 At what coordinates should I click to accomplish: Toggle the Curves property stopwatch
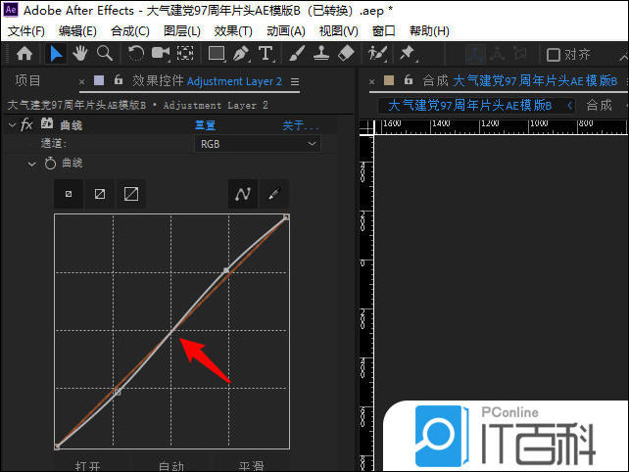(50, 164)
